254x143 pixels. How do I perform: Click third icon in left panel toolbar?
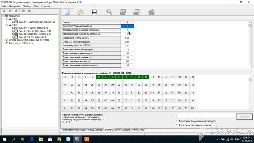pyautogui.click(x=16, y=11)
